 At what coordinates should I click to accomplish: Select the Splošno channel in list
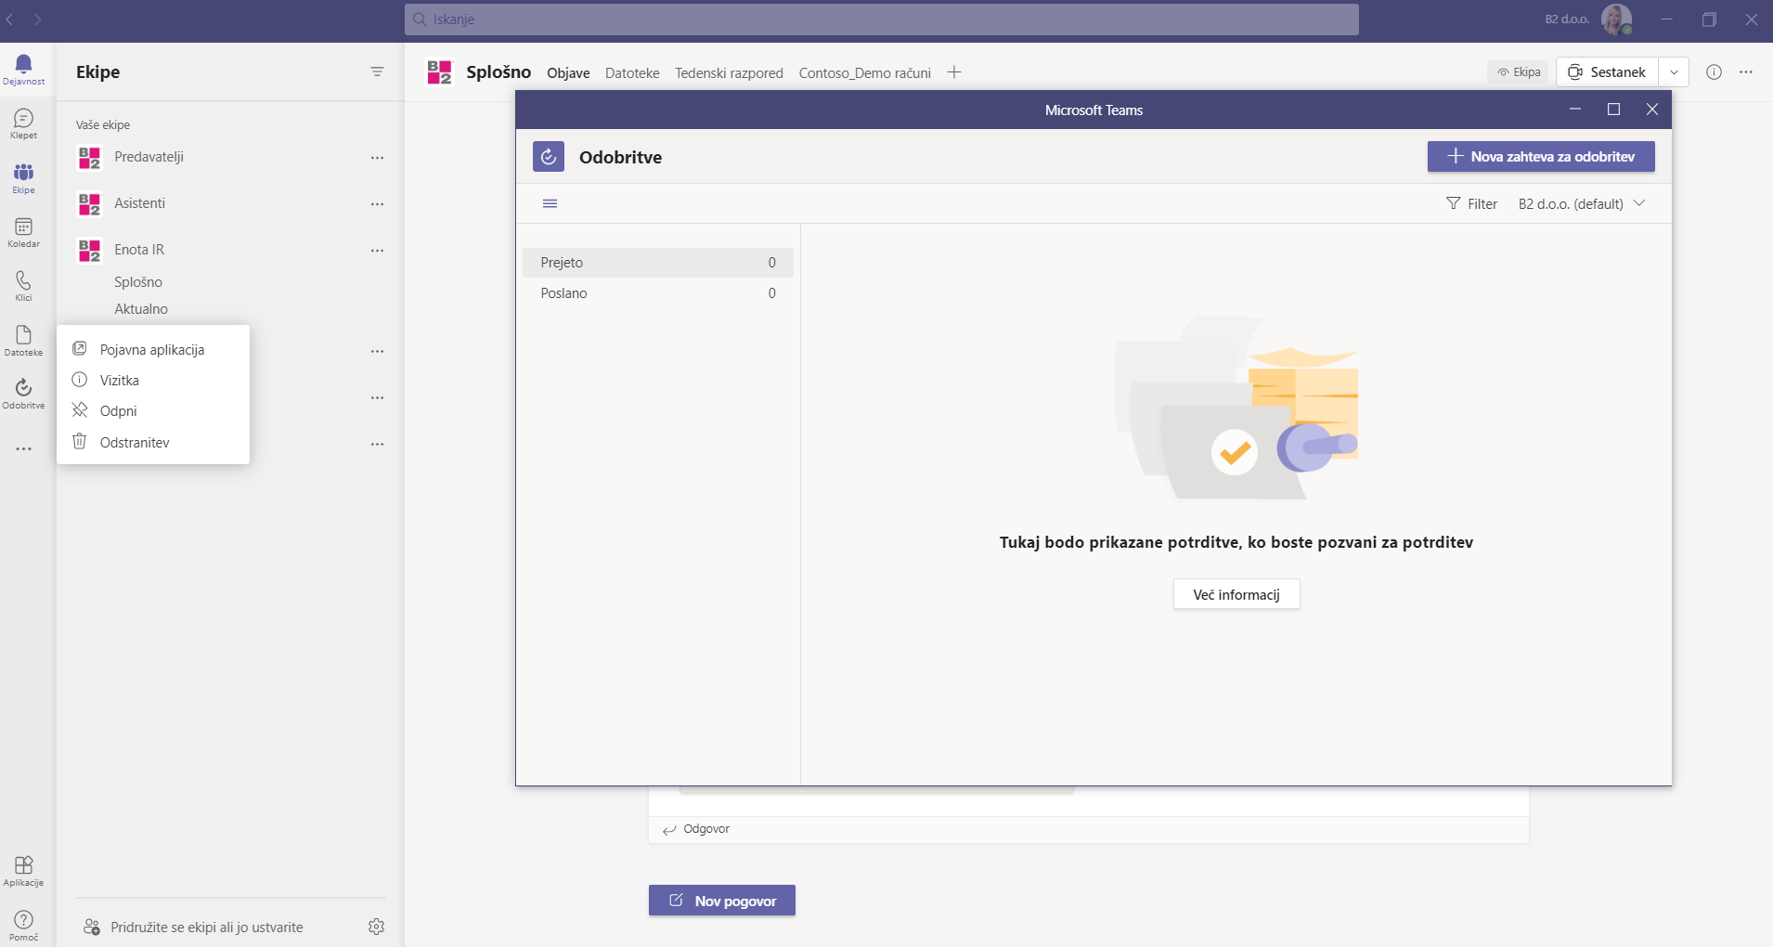(x=138, y=281)
